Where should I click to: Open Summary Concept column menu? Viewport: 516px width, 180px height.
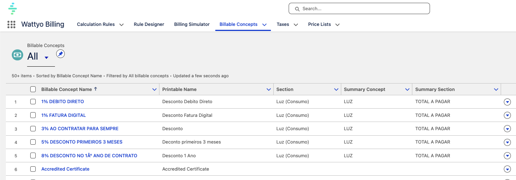[407, 89]
